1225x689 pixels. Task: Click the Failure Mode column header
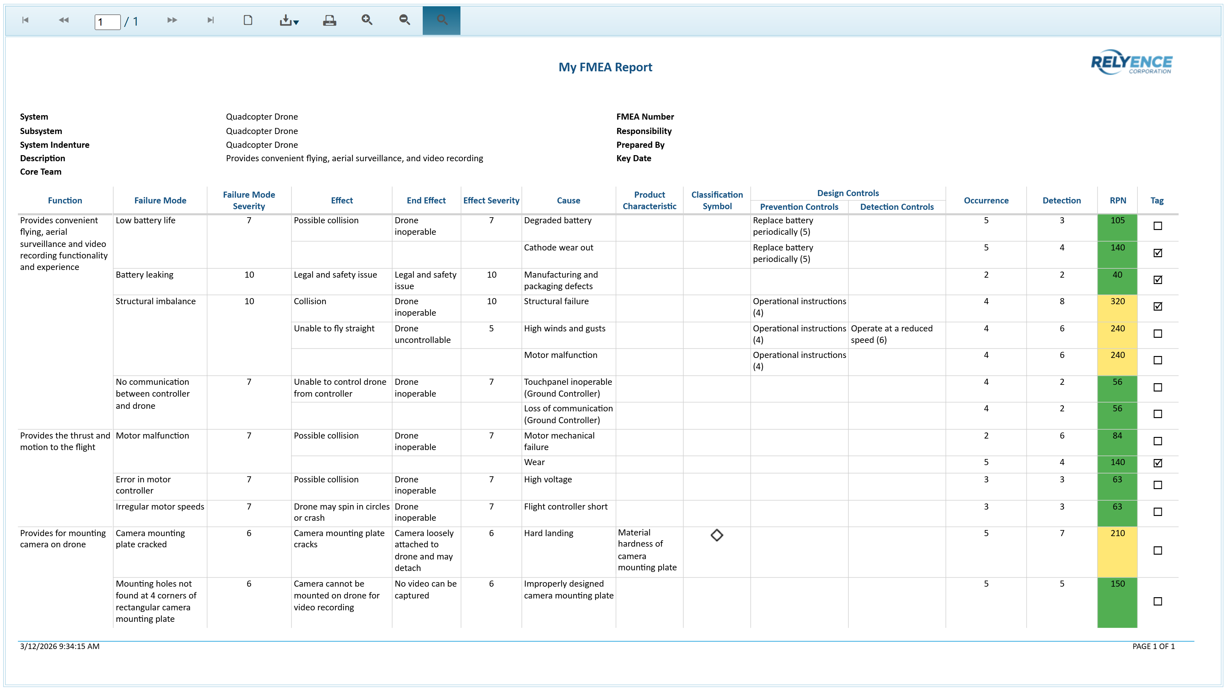(x=160, y=200)
